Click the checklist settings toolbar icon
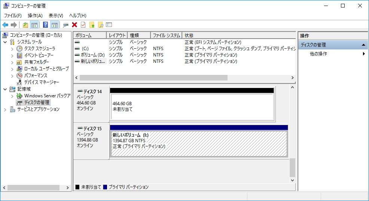 click(x=109, y=25)
